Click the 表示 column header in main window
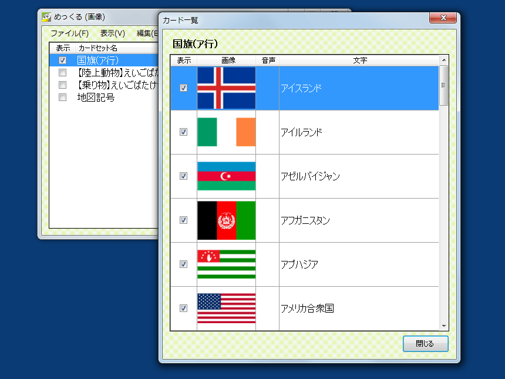Screen dimensions: 505x379 (x=63, y=48)
